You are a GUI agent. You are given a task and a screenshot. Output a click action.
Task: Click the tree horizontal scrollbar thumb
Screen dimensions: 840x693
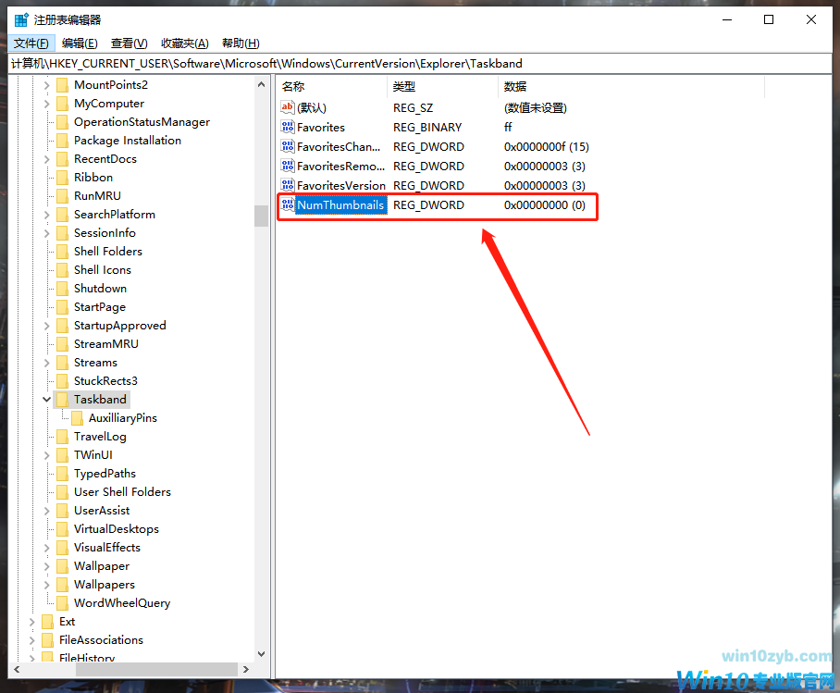point(156,670)
